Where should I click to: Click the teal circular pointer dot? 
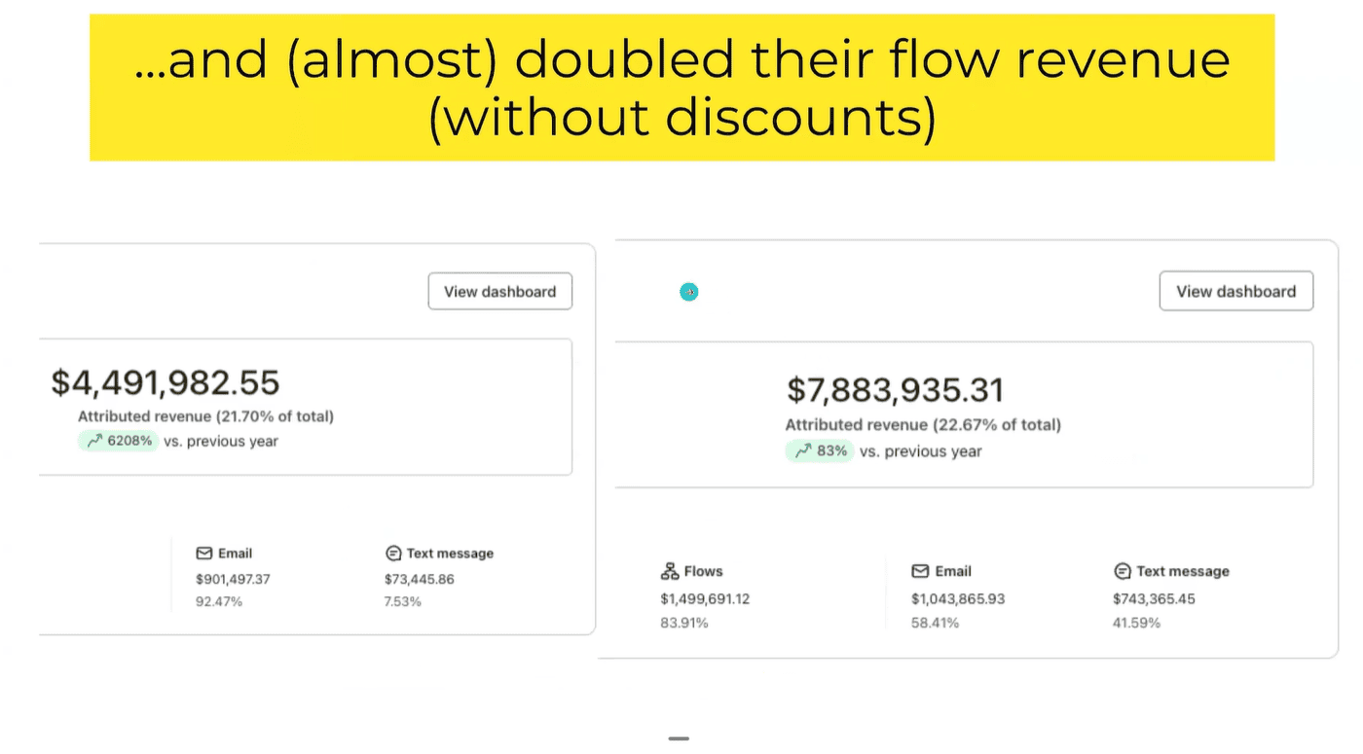coord(689,291)
